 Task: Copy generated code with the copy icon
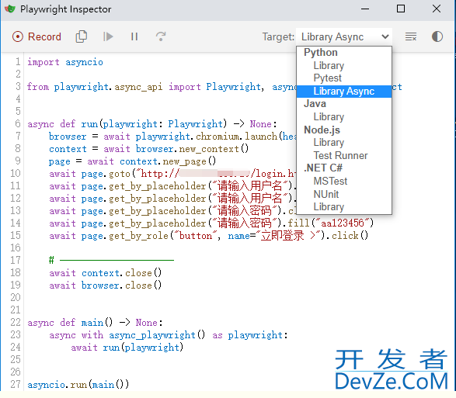[x=81, y=37]
